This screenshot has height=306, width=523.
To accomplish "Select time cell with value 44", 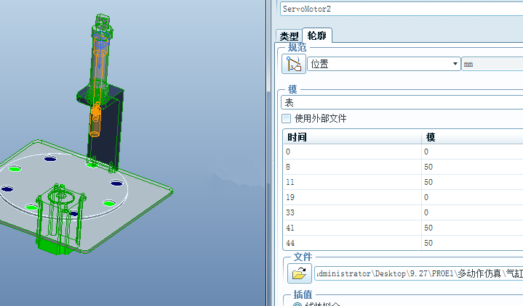I will [352, 243].
